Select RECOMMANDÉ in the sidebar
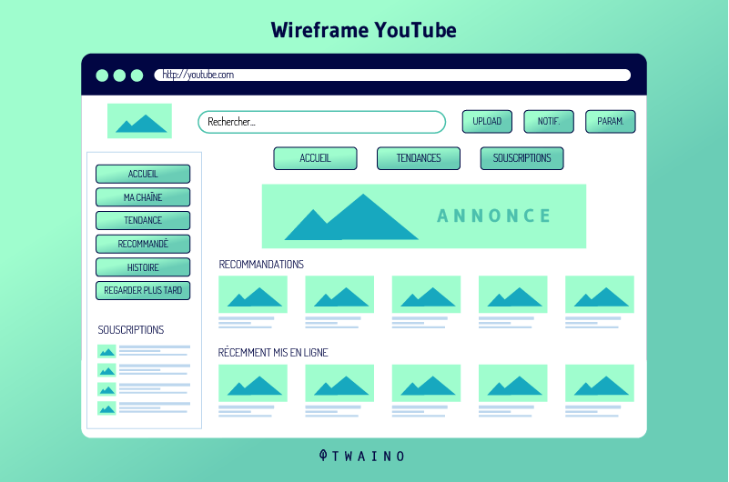This screenshot has width=729, height=482. [x=143, y=244]
